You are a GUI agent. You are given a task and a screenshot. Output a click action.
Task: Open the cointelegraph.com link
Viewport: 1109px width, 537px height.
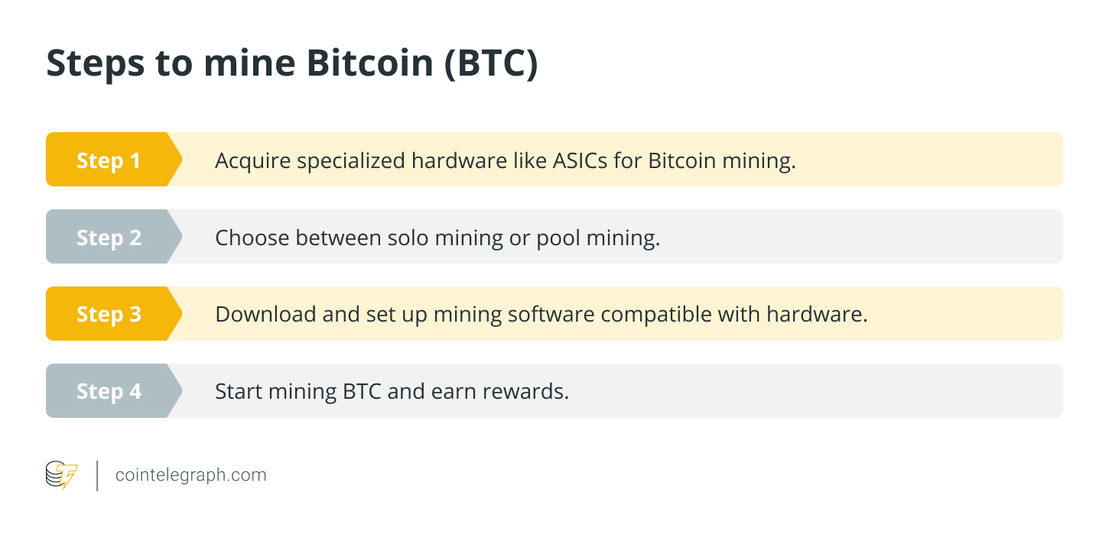[x=190, y=475]
